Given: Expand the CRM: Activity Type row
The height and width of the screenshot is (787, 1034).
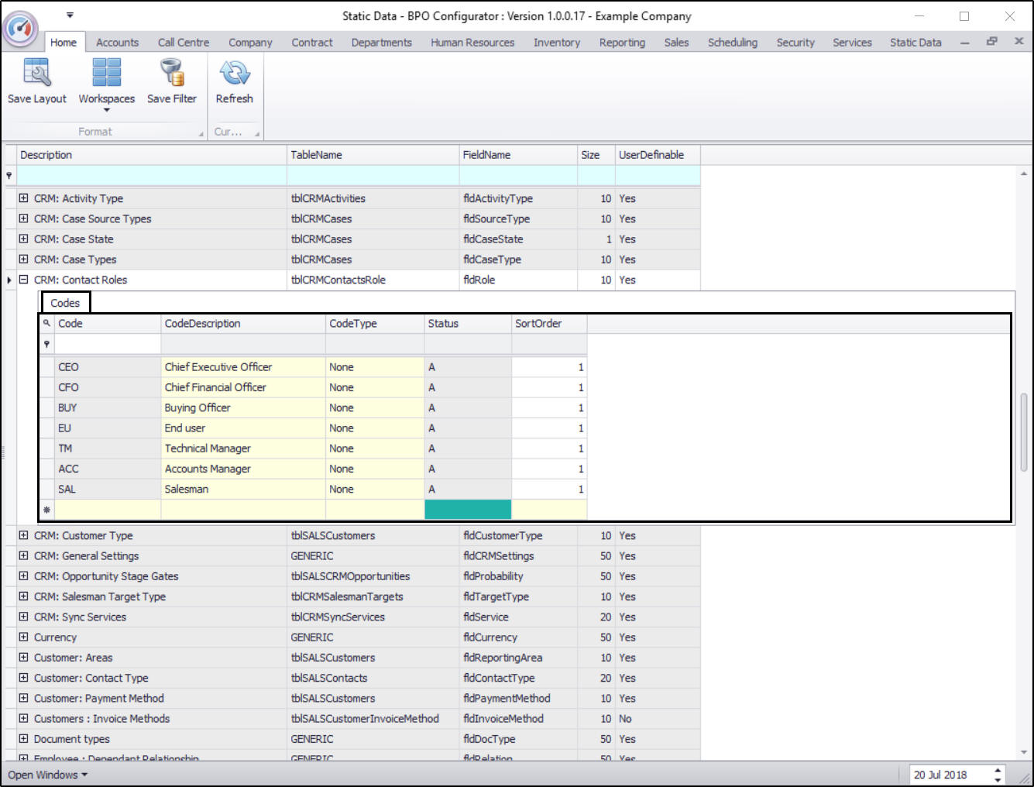Looking at the screenshot, I should (x=23, y=198).
